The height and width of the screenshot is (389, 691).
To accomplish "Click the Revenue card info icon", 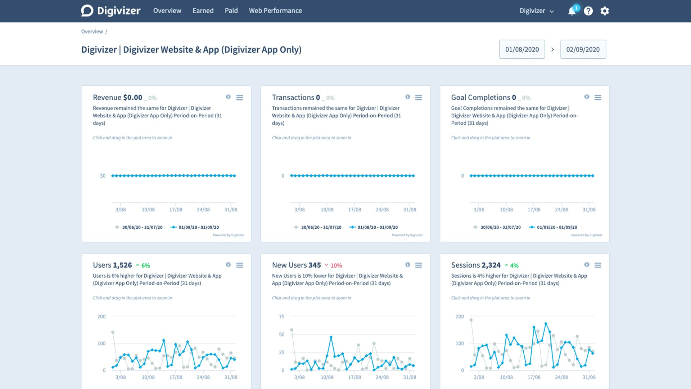I will coord(228,97).
